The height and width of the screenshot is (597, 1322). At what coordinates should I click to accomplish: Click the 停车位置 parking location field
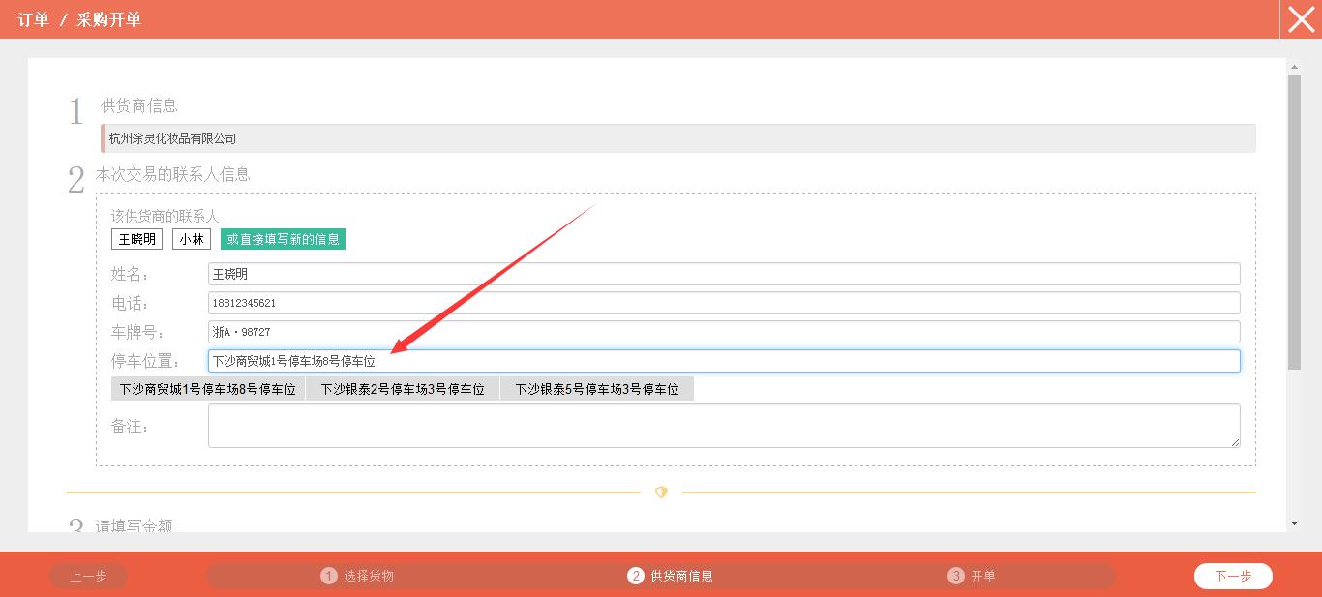click(723, 361)
